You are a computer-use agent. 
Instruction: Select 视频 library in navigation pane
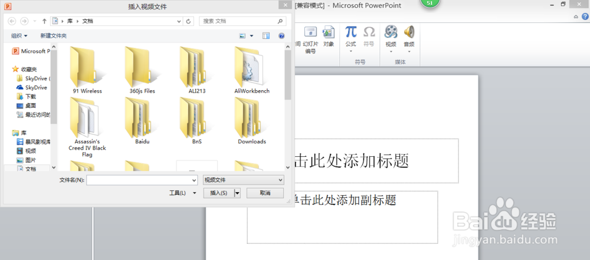tap(27, 151)
